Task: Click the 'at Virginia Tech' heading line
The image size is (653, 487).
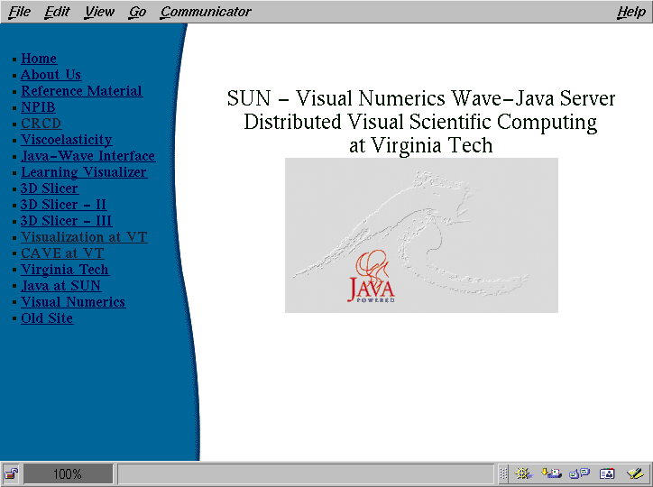Action: 421,145
